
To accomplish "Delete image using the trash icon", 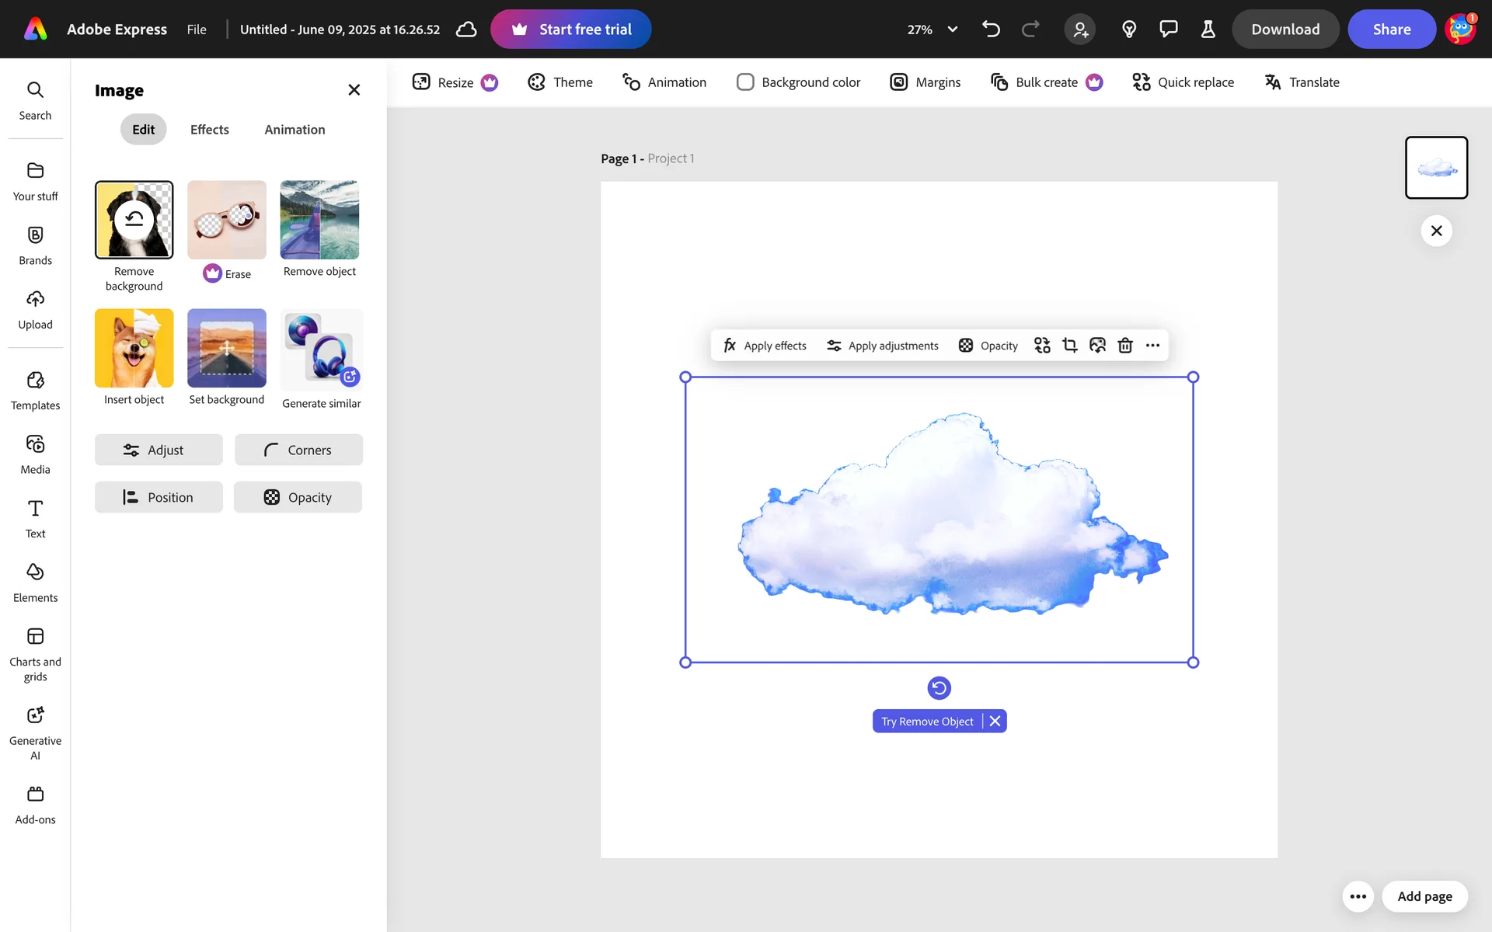I will tap(1124, 346).
